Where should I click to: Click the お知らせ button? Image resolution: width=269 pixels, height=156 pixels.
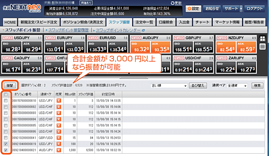tap(212, 9)
